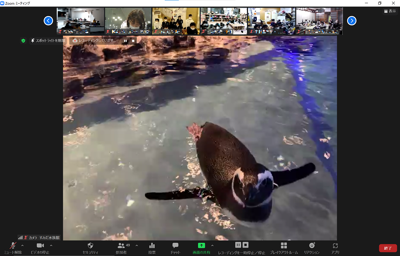The image size is (400, 256).
Task: Open the Participants (参加者) panel
Action: [121, 246]
